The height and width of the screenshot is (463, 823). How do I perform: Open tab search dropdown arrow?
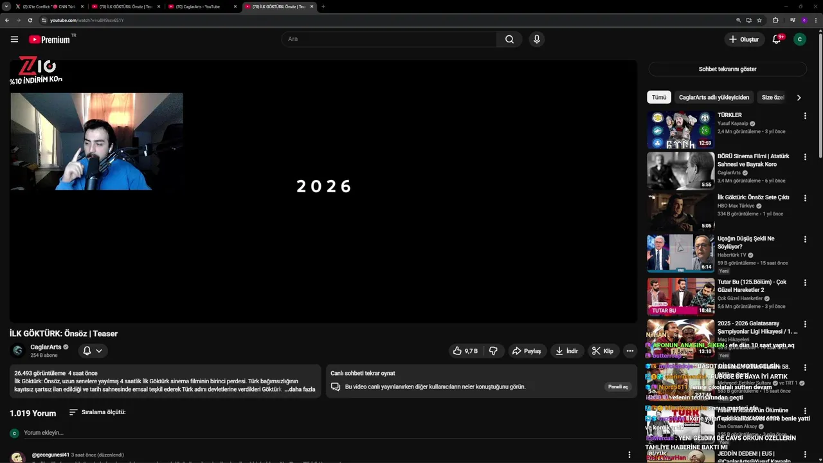6,6
